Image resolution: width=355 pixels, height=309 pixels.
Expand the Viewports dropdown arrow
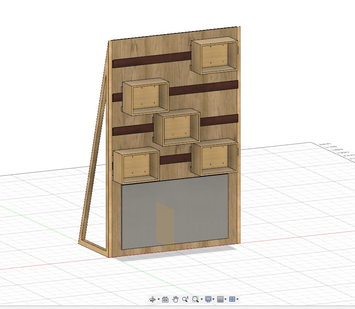(237, 299)
